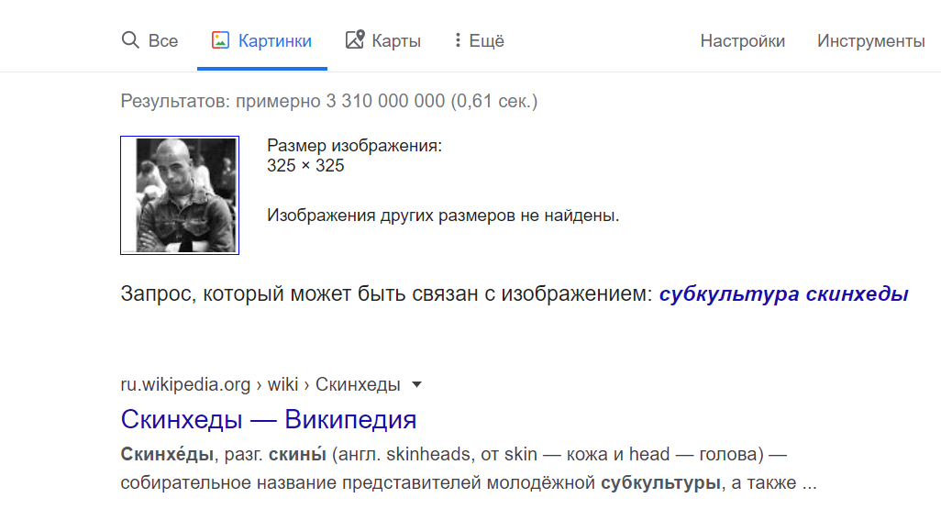Viewport: 941px width, 520px height.
Task: Open Настройки menu
Action: 742,40
